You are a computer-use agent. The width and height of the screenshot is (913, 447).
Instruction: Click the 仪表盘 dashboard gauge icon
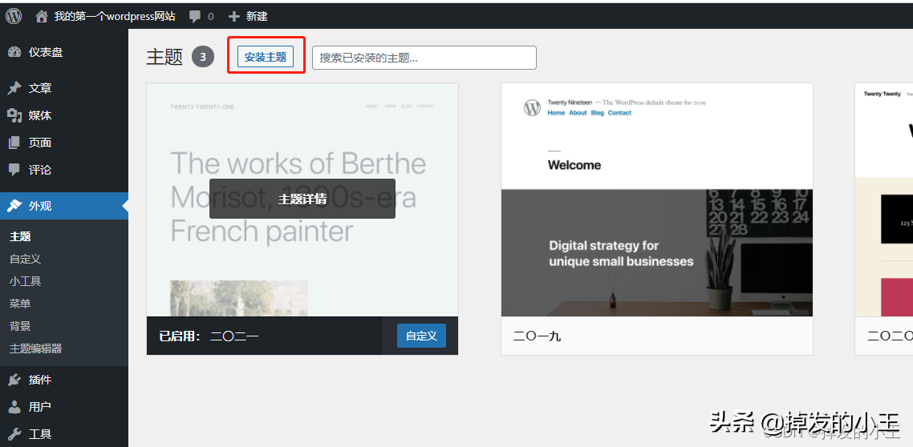click(x=14, y=52)
